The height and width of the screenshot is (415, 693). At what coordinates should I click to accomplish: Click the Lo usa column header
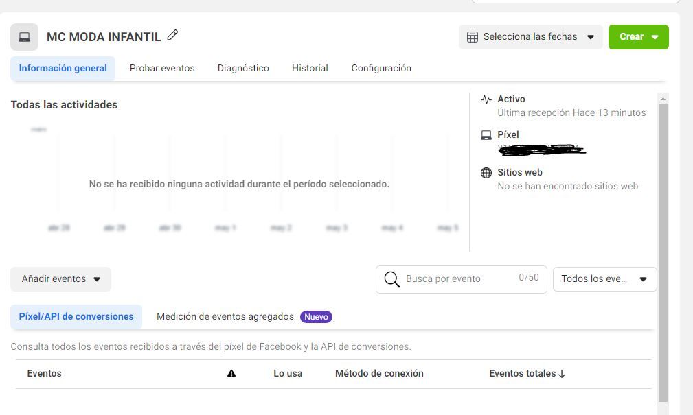288,373
